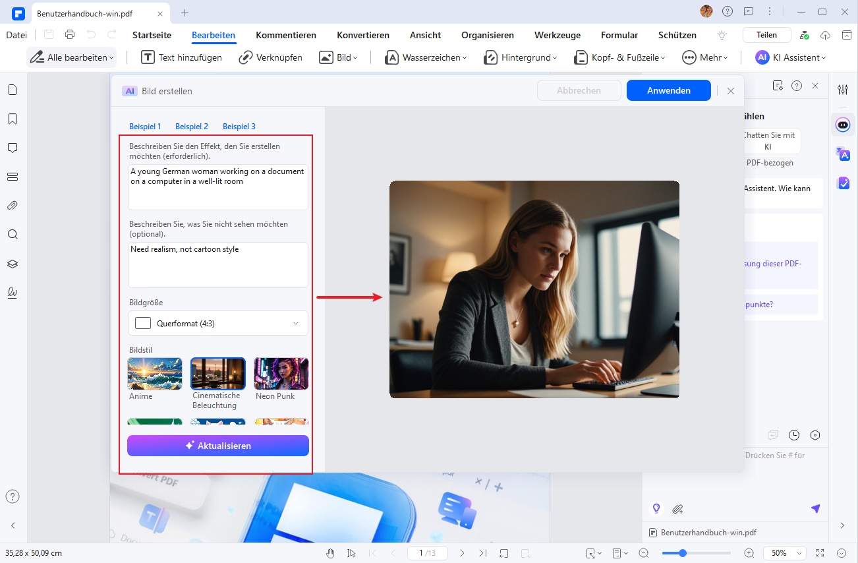
Task: Click the prompt lightbulb in AI chat box
Action: point(656,508)
